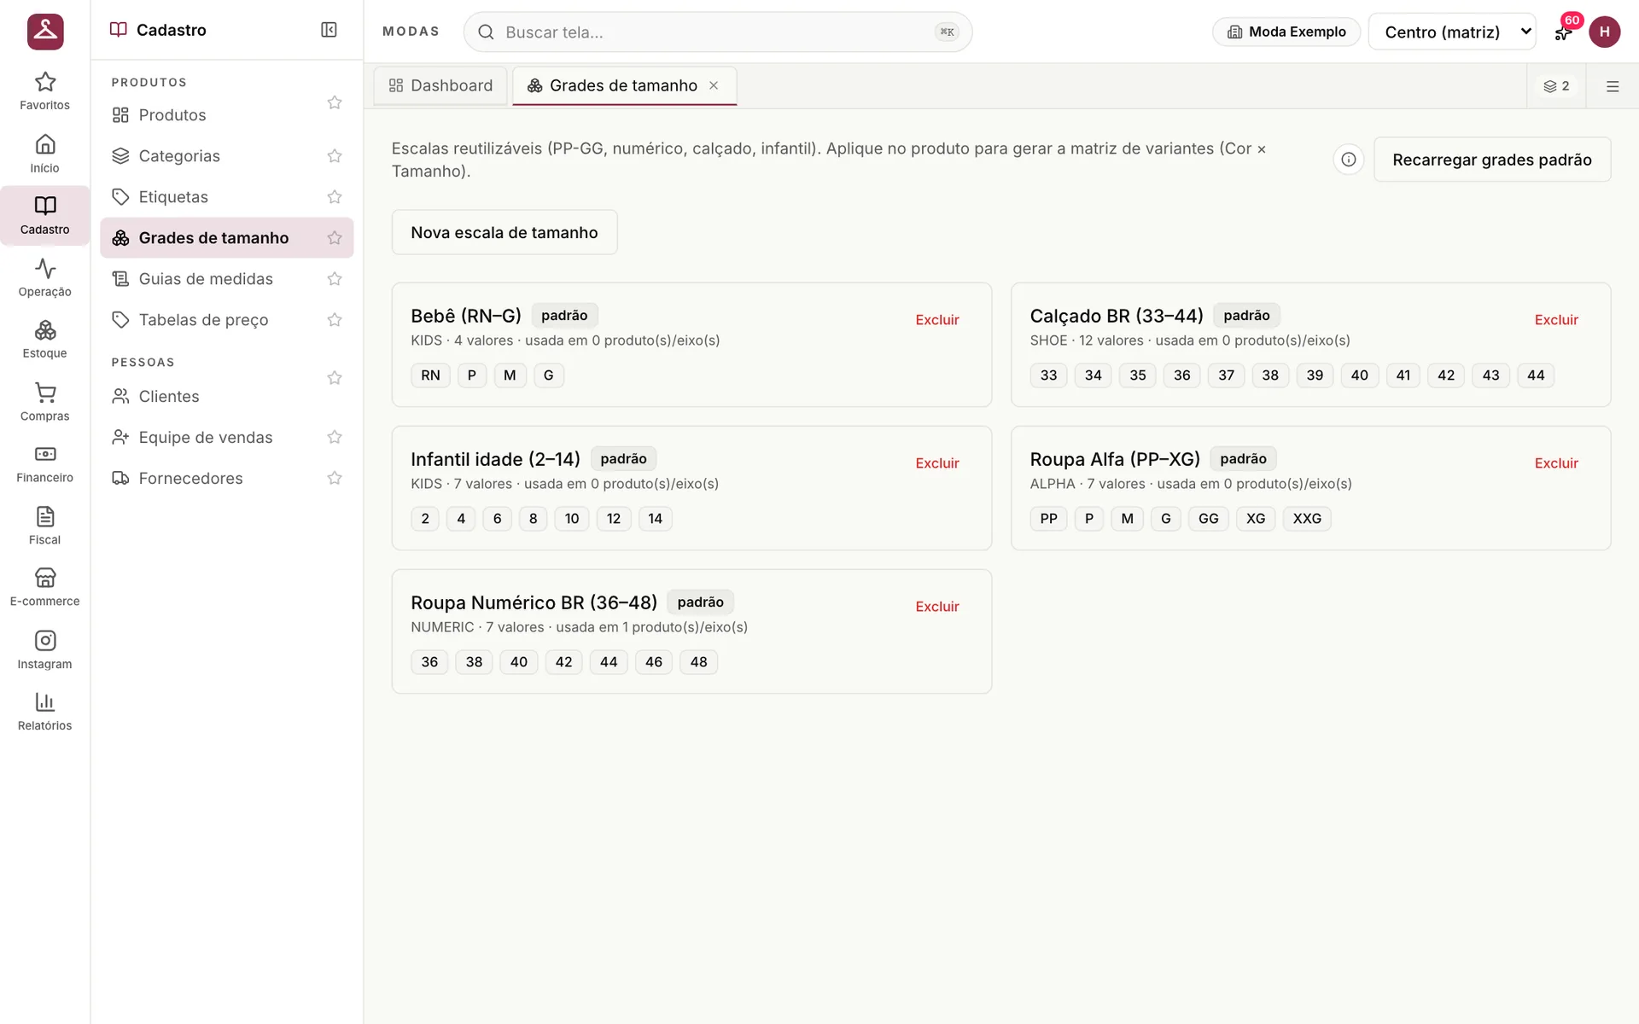Open the E-commerce section
1639x1024 pixels.
(x=44, y=588)
